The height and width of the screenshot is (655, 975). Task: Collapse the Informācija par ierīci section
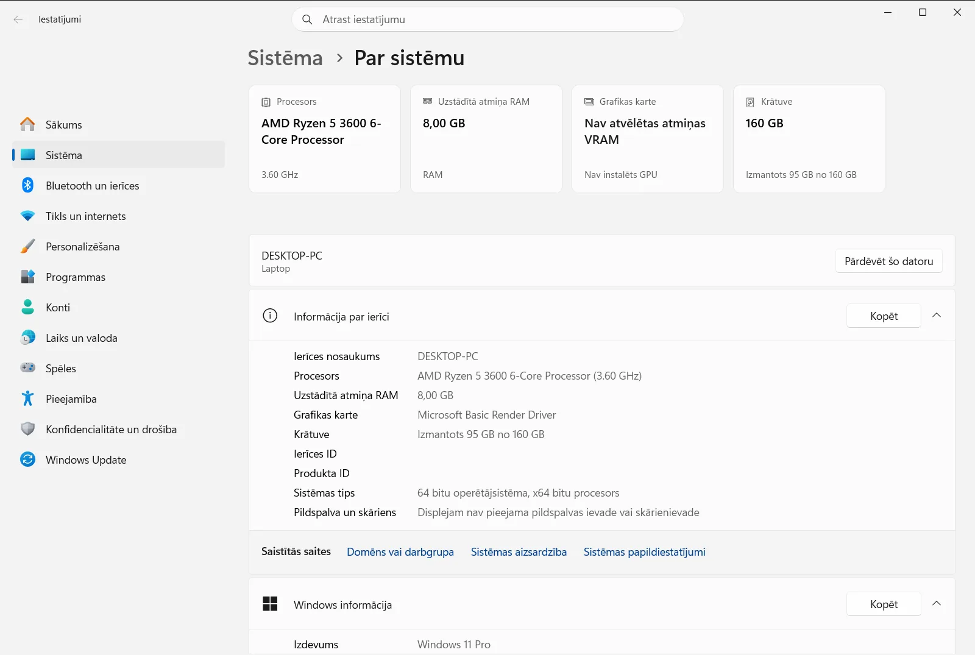point(937,316)
